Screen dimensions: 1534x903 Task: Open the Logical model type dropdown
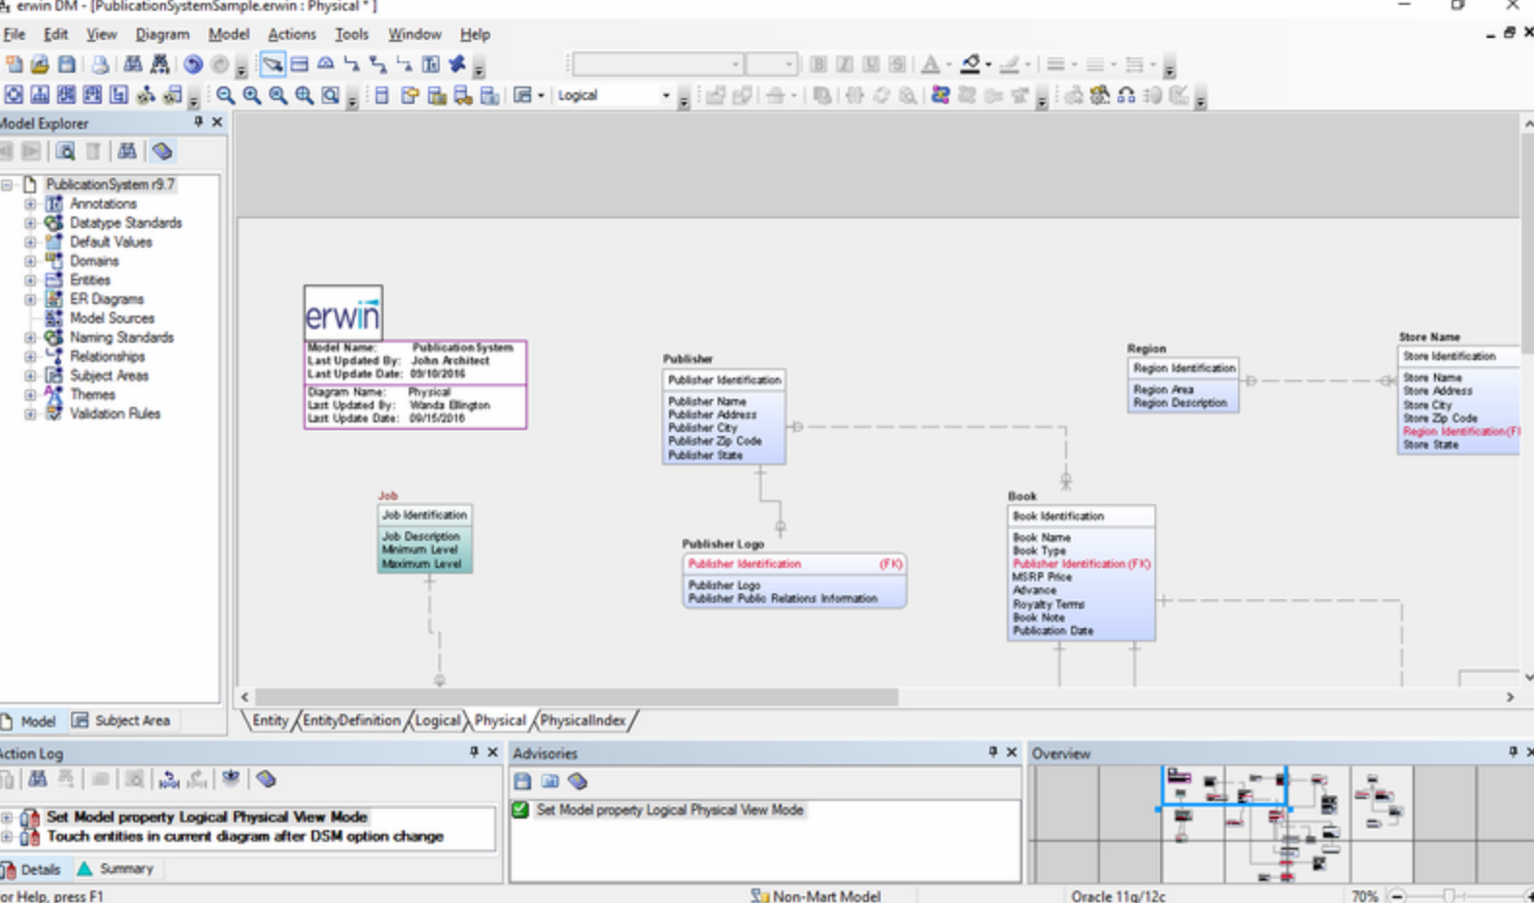click(x=666, y=95)
